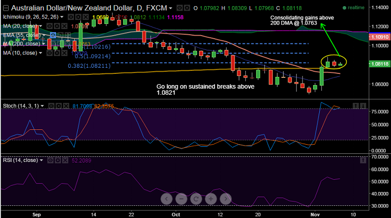Zoom in with the round plus button

click(211, 199)
